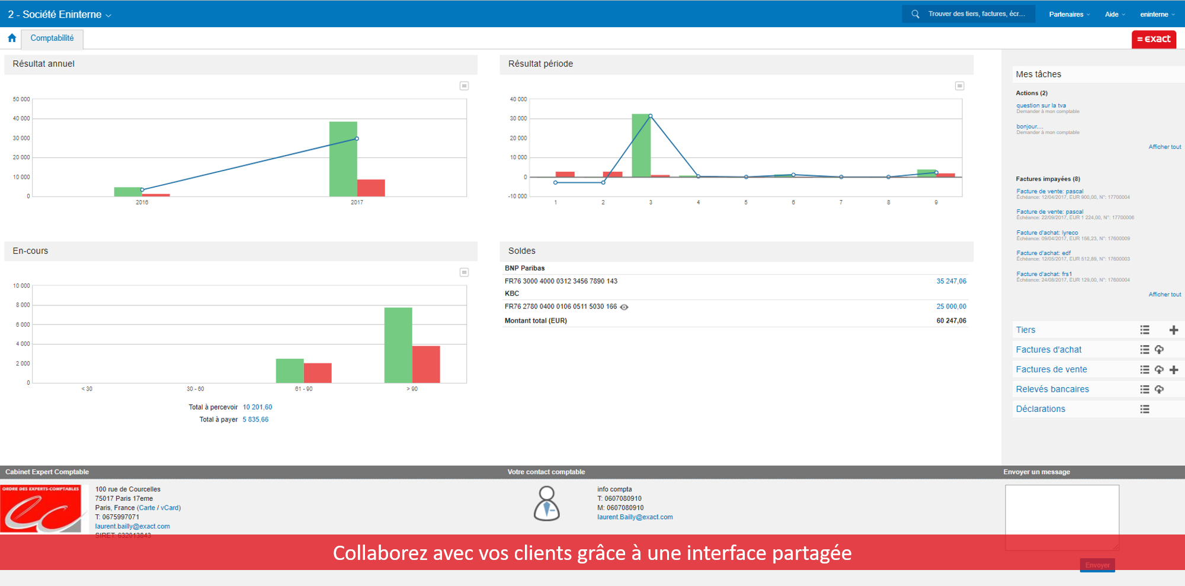The image size is (1185, 586).
Task: Open Résultat annuel chart menu icon
Action: (x=465, y=86)
